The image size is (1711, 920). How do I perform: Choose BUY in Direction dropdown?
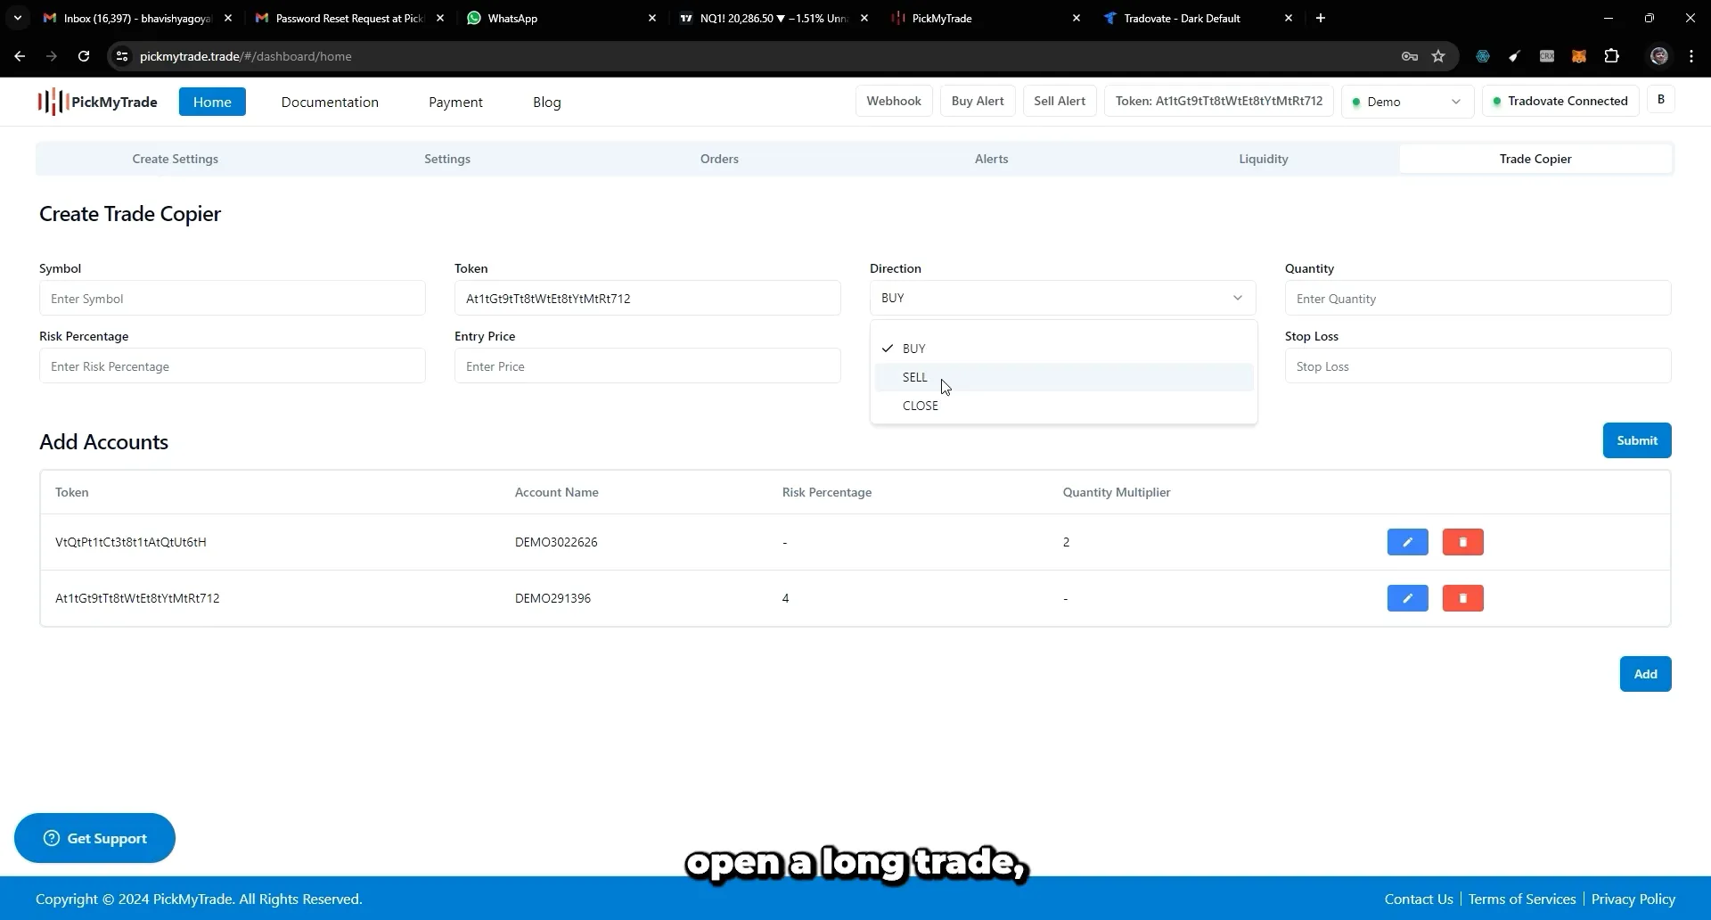pyautogui.click(x=1064, y=349)
